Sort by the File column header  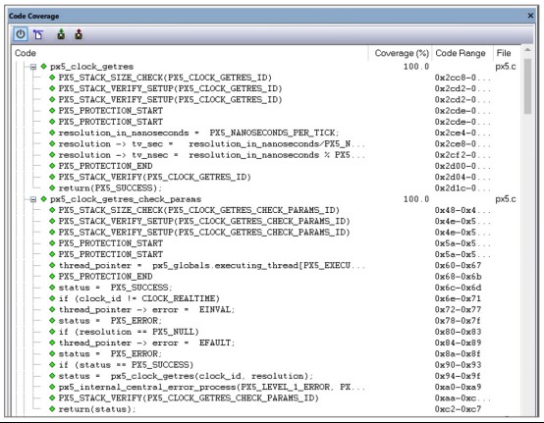pos(504,53)
